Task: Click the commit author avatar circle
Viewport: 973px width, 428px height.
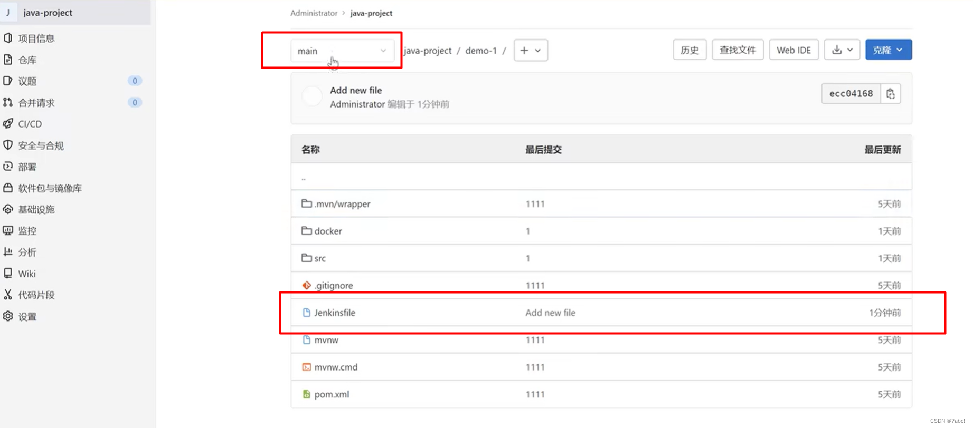Action: [x=312, y=96]
